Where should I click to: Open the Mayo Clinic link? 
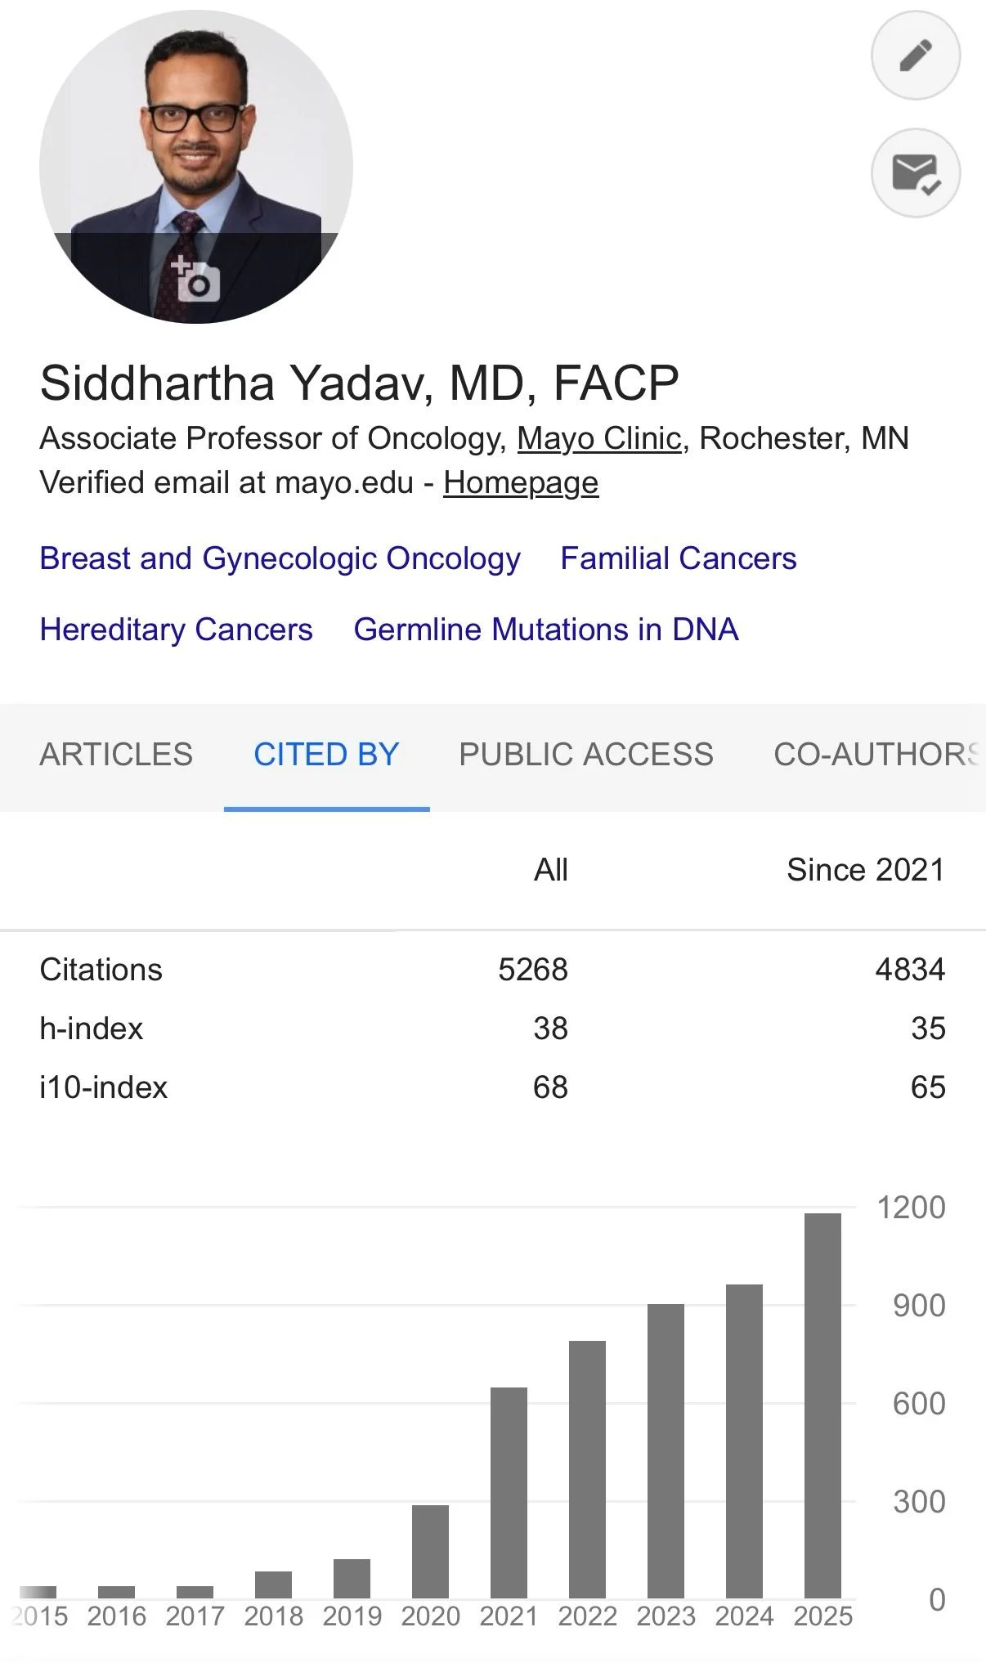tap(599, 438)
